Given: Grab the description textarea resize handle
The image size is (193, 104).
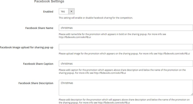Looking at the screenshot, I should tap(192, 94).
